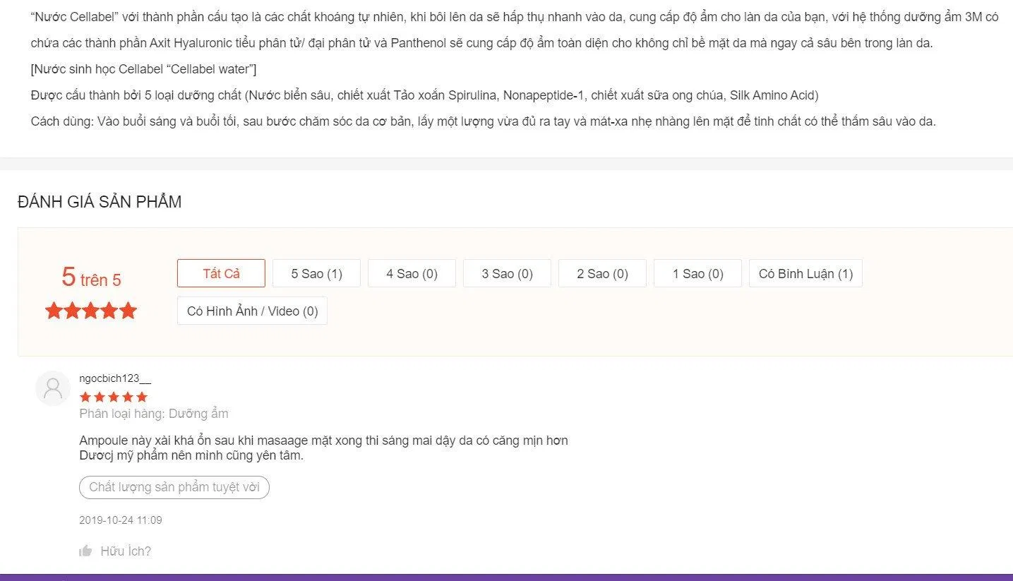The width and height of the screenshot is (1013, 581).
Task: Filter reviews by "4 Sao (0)"
Action: pyautogui.click(x=412, y=273)
